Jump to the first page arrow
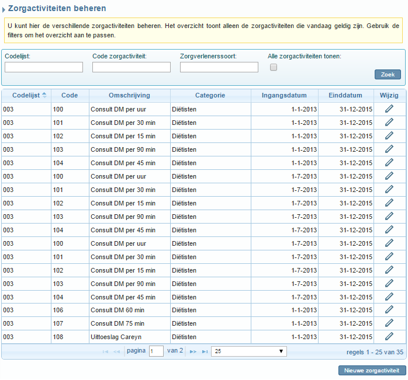The width and height of the screenshot is (408, 380). [105, 351]
